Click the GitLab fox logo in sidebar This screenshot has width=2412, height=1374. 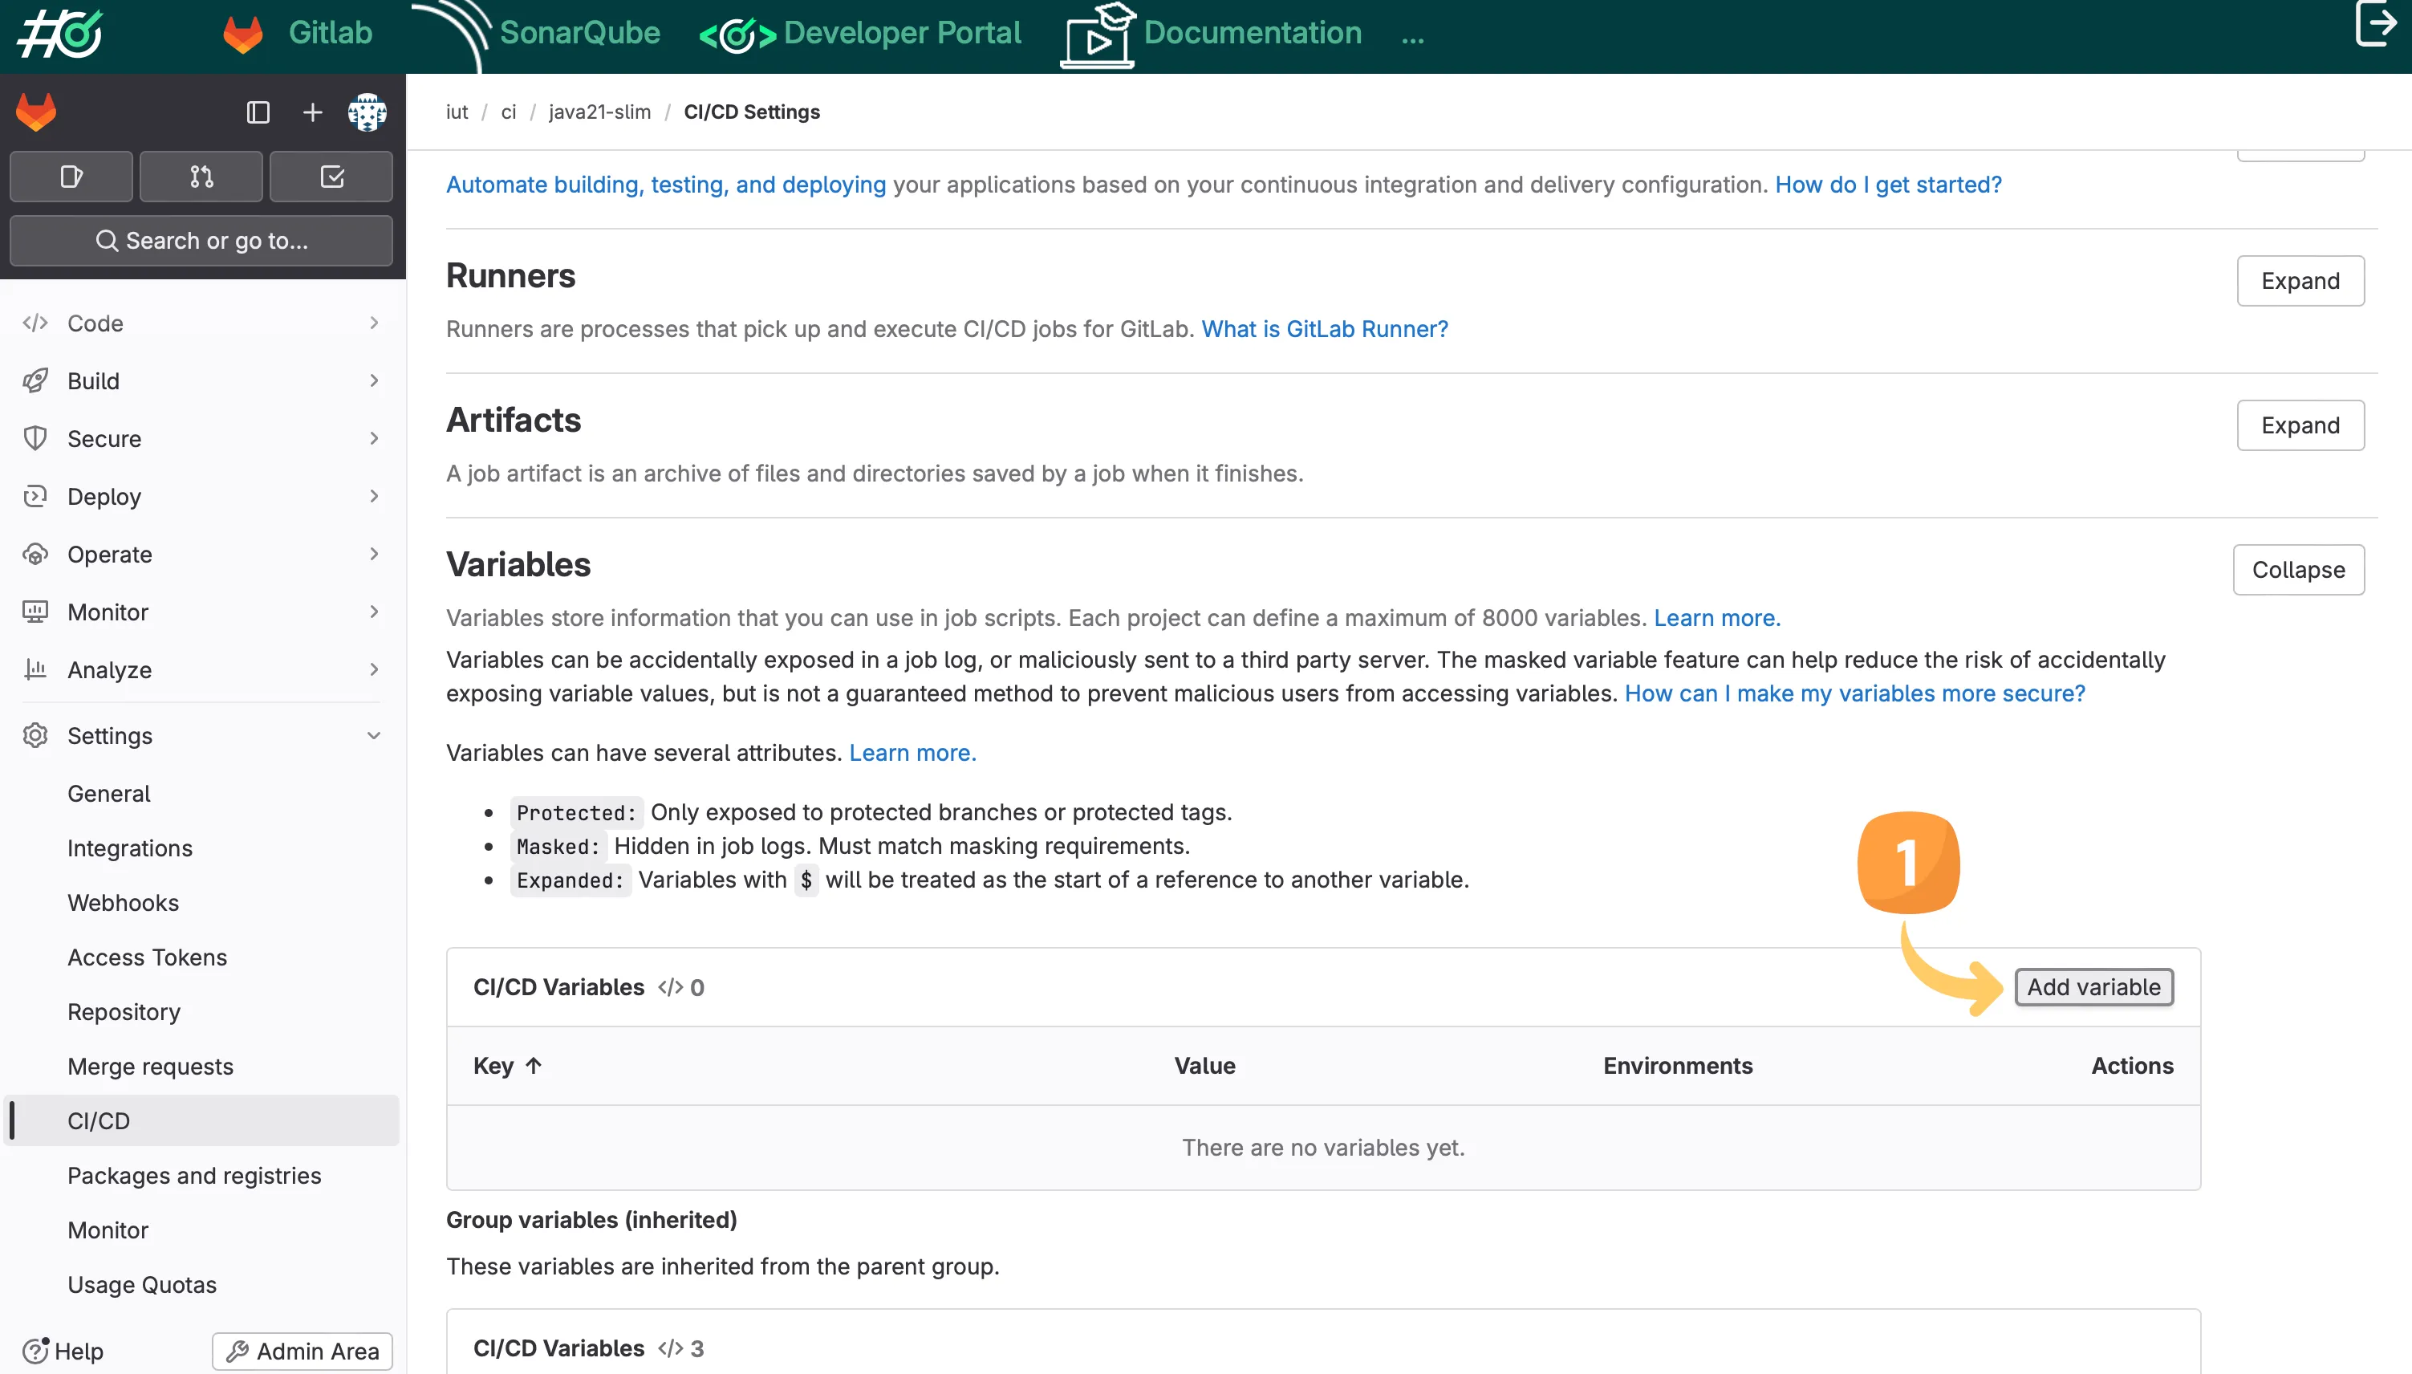point(36,112)
